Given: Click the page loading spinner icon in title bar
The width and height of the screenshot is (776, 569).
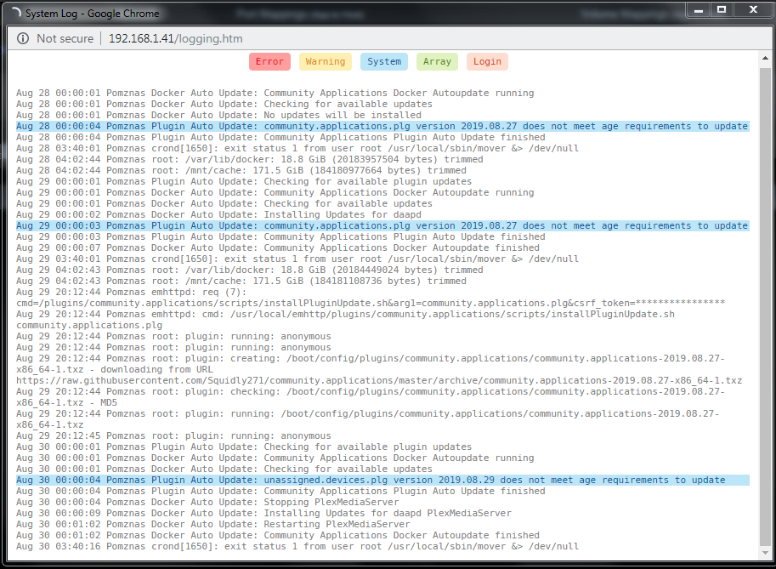Looking at the screenshot, I should (x=16, y=13).
